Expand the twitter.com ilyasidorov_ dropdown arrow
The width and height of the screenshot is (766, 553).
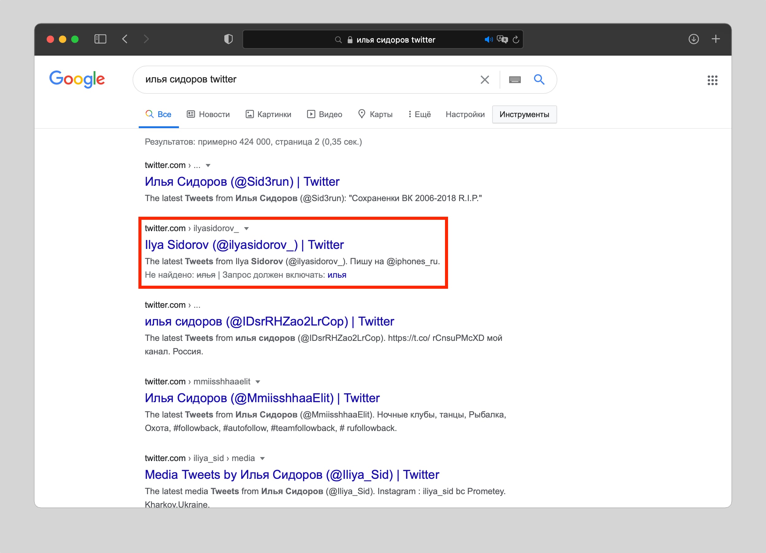click(249, 228)
